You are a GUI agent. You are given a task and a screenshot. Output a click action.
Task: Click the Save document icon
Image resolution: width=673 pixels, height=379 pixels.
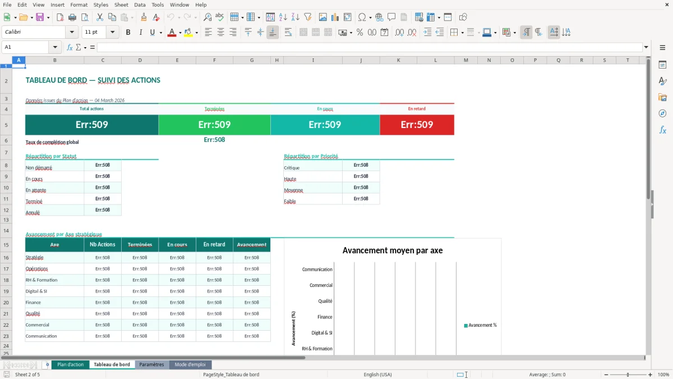[40, 17]
